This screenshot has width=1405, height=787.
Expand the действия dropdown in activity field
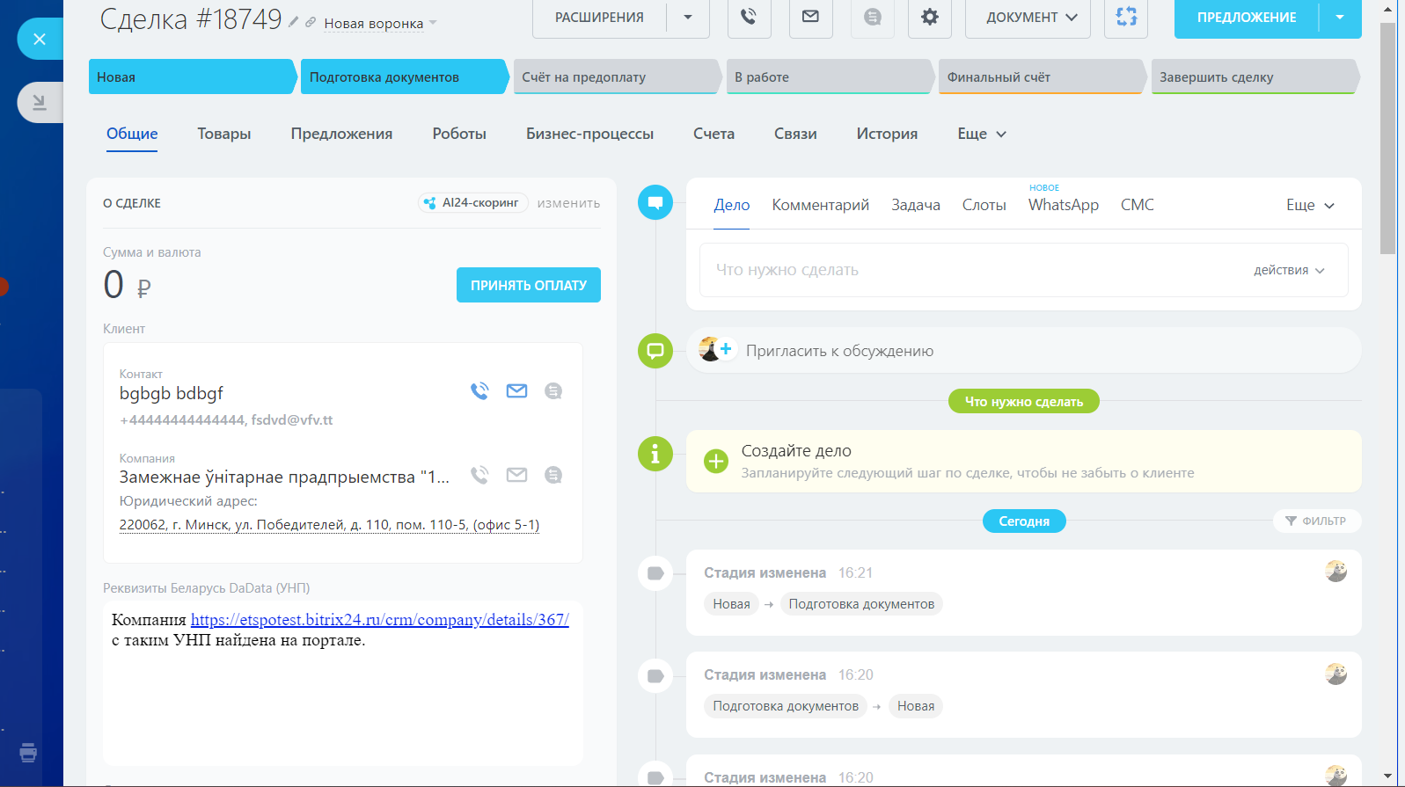pyautogui.click(x=1289, y=271)
